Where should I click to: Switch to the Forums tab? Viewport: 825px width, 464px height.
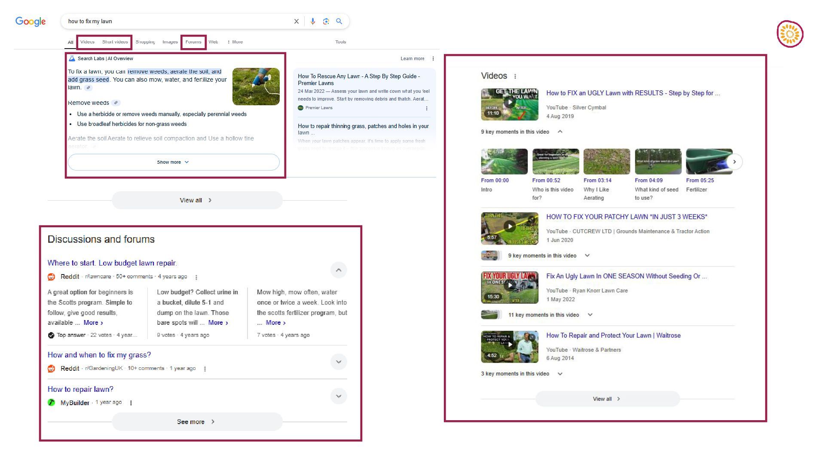click(193, 42)
